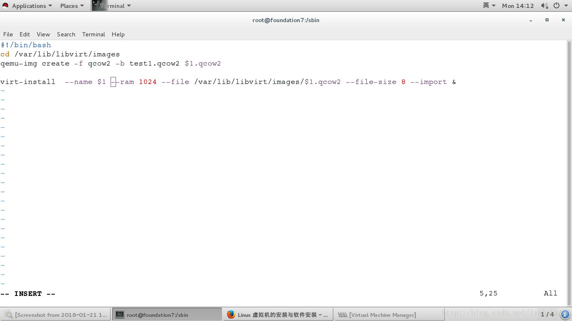
Task: Click the volume speaker icon
Action: (x=544, y=6)
